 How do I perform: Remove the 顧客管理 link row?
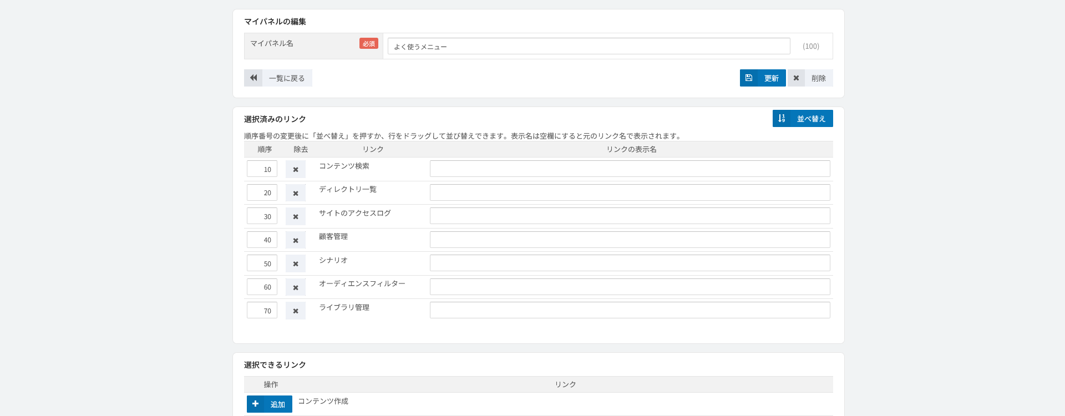click(296, 240)
